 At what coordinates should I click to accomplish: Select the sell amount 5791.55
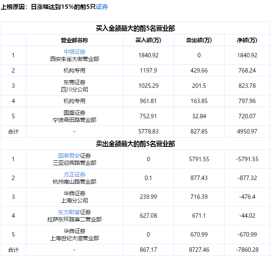(x=199, y=159)
